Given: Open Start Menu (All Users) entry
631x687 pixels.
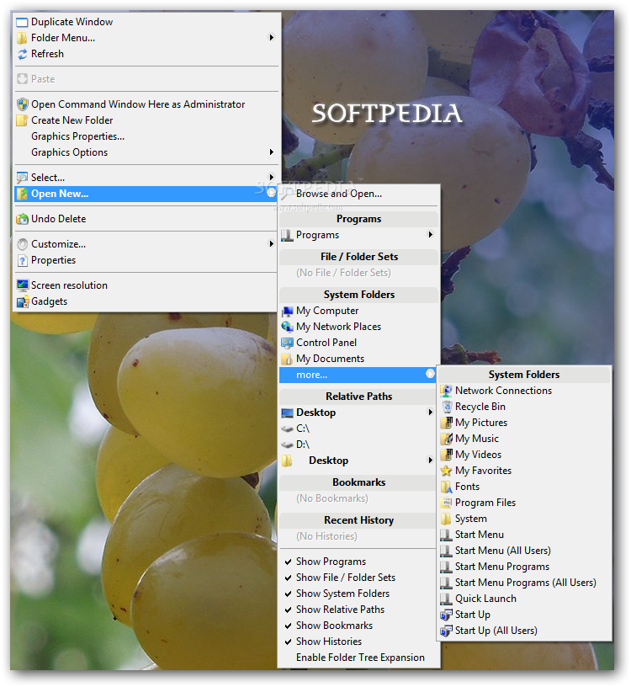Looking at the screenshot, I should coord(525,551).
